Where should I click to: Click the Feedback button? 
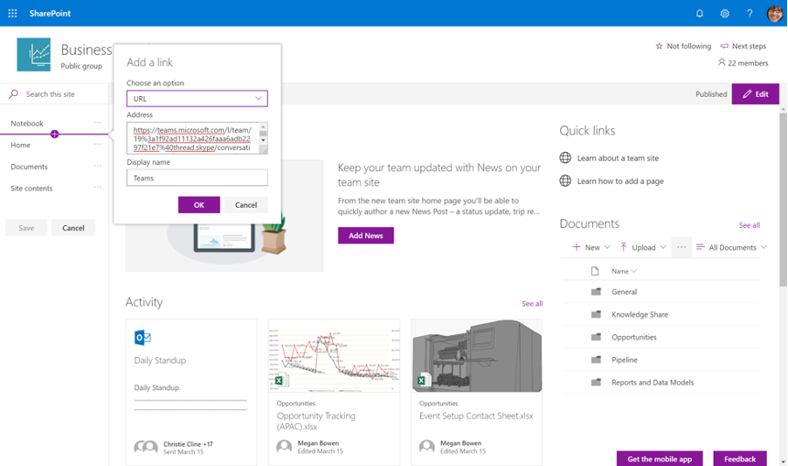point(740,458)
